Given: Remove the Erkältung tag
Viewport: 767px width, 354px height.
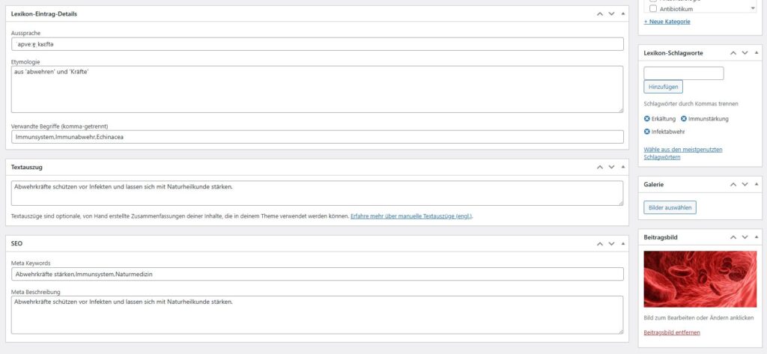Looking at the screenshot, I should click(647, 119).
